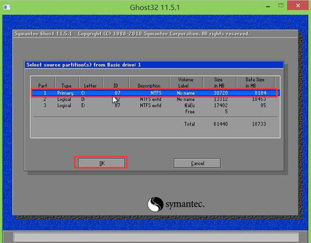
Task: Click the Free space row value 5
Action: [x=226, y=112]
